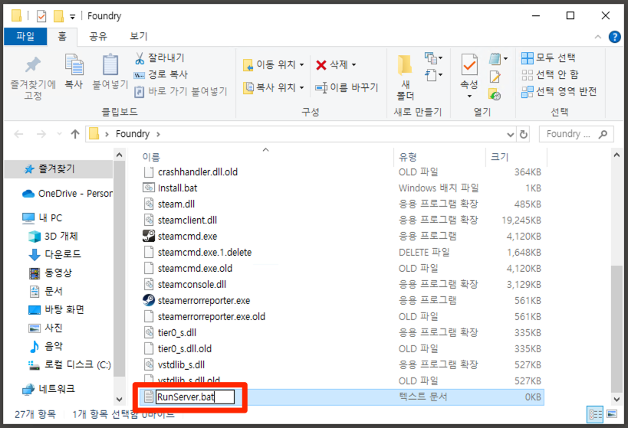The height and width of the screenshot is (428, 628).
Task: Open recent locations dropdown near navigation arrows
Action: click(59, 134)
